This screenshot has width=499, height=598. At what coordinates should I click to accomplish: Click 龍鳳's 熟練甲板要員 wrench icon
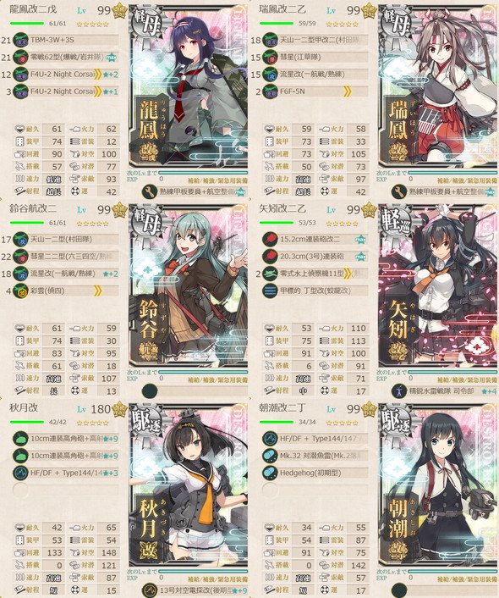150,191
